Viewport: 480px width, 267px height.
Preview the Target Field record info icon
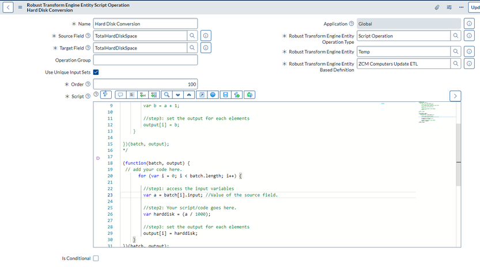[206, 48]
